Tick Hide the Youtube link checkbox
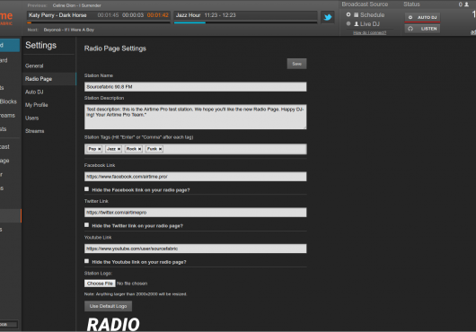This screenshot has height=332, width=476. point(86,261)
